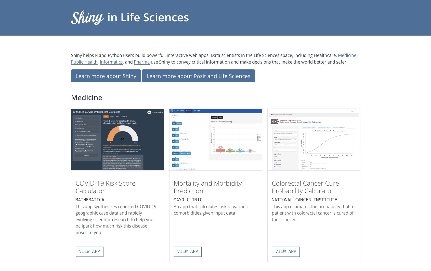The height and width of the screenshot is (271, 431).
Task: Open COVID-19 Risk Score Calculator screenshot thumbnail
Action: (x=117, y=140)
